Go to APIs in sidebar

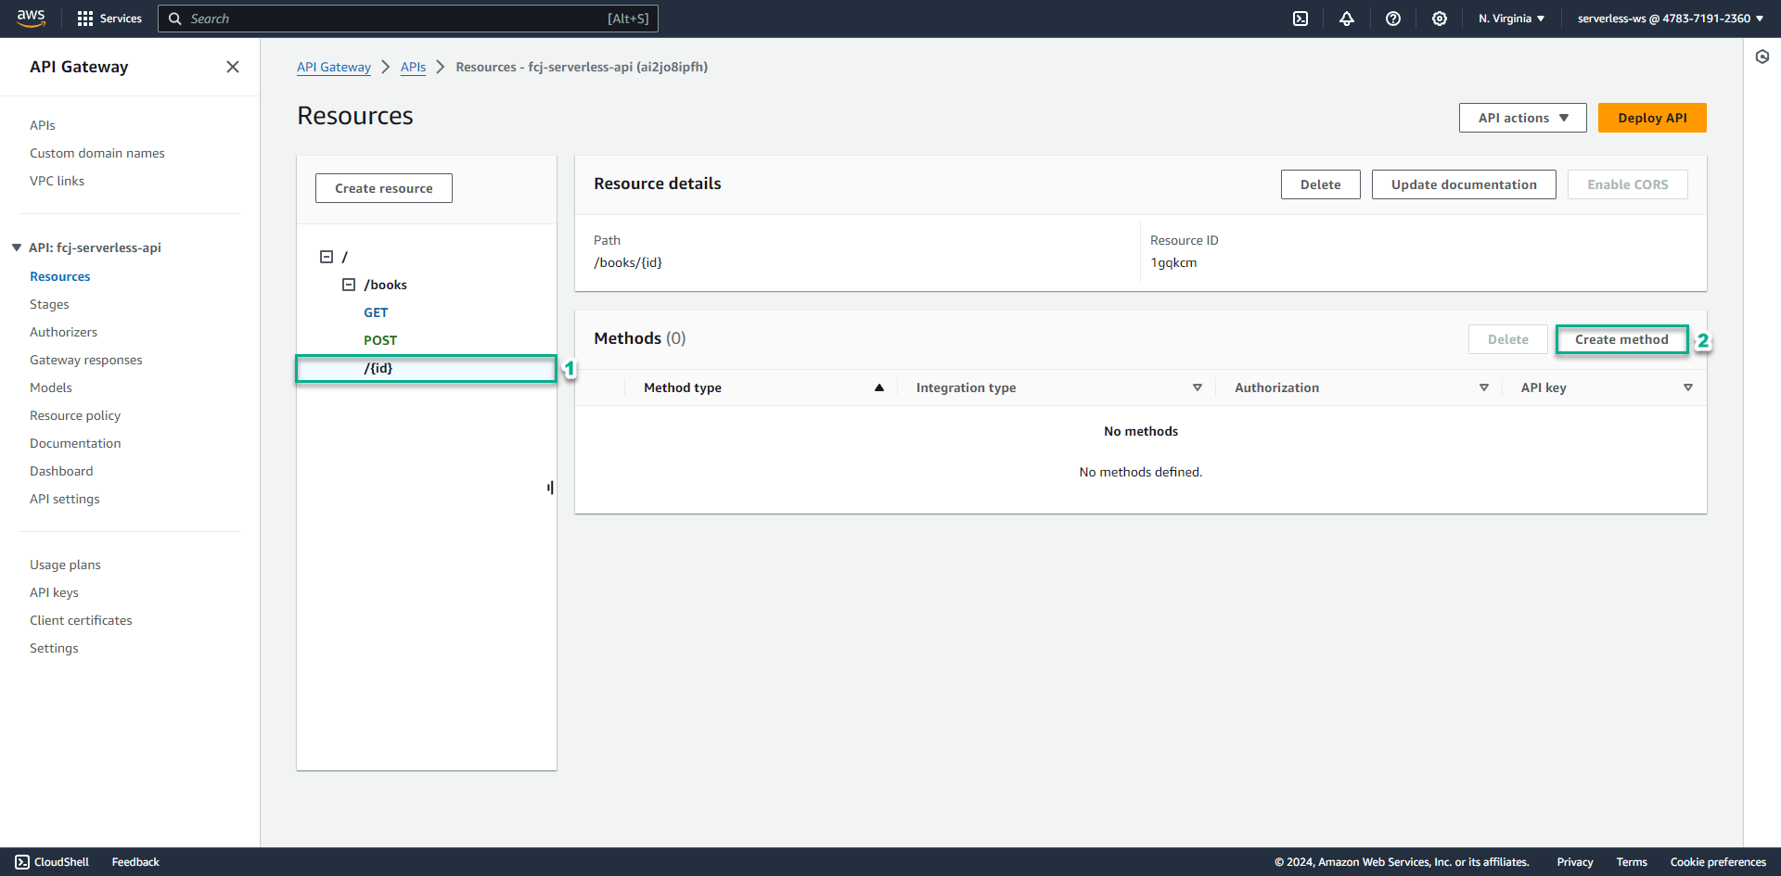(43, 125)
